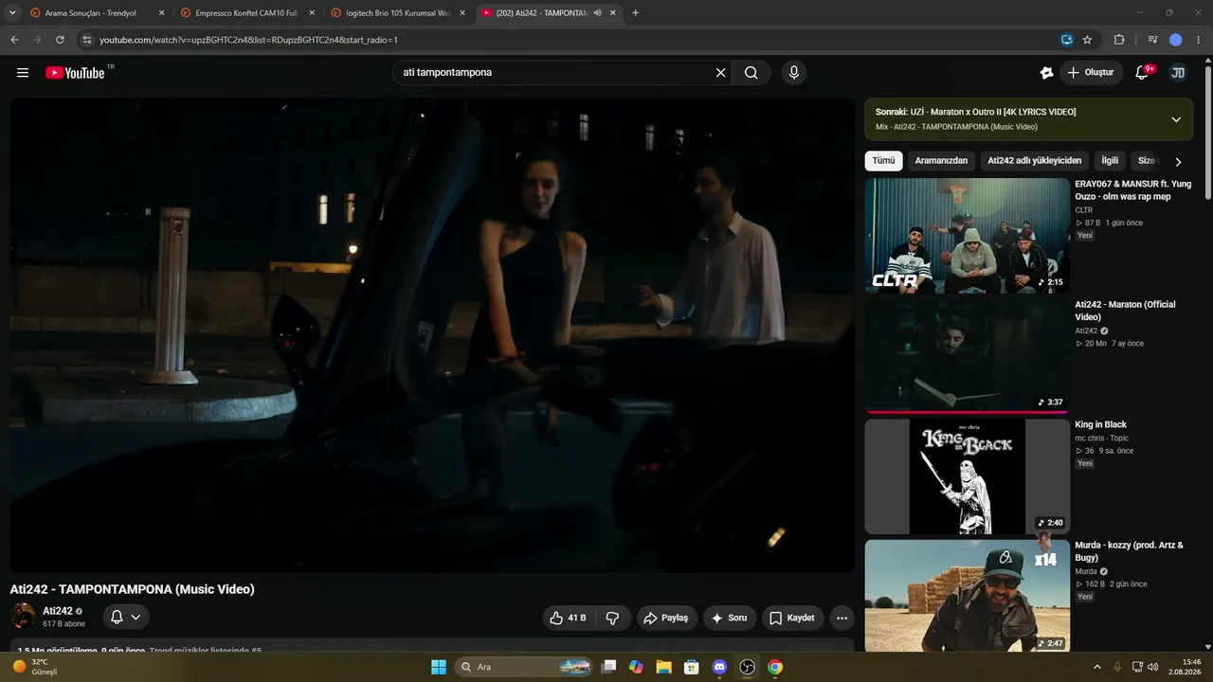Open the King in Black thumbnail
The image size is (1213, 682).
pos(967,476)
